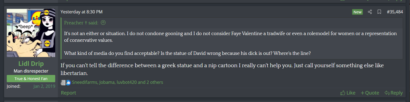This screenshot has height=102, width=410.
Task: Open the post permalink #35,484
Action: point(395,12)
